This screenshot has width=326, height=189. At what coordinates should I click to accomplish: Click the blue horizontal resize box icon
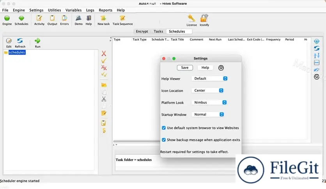pyautogui.click(x=316, y=62)
